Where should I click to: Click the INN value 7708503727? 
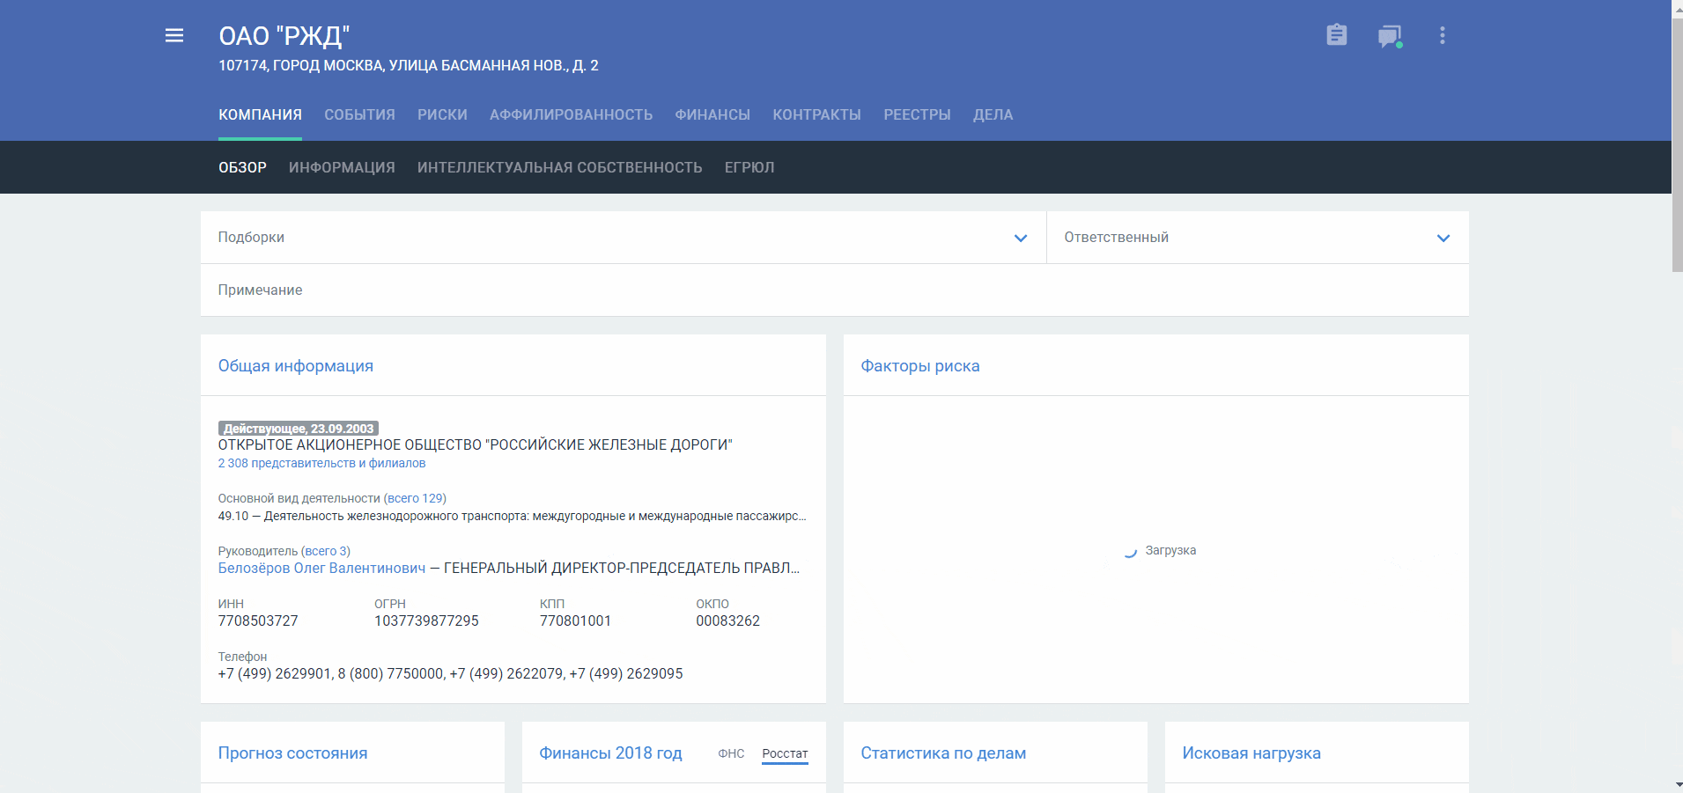click(x=258, y=621)
